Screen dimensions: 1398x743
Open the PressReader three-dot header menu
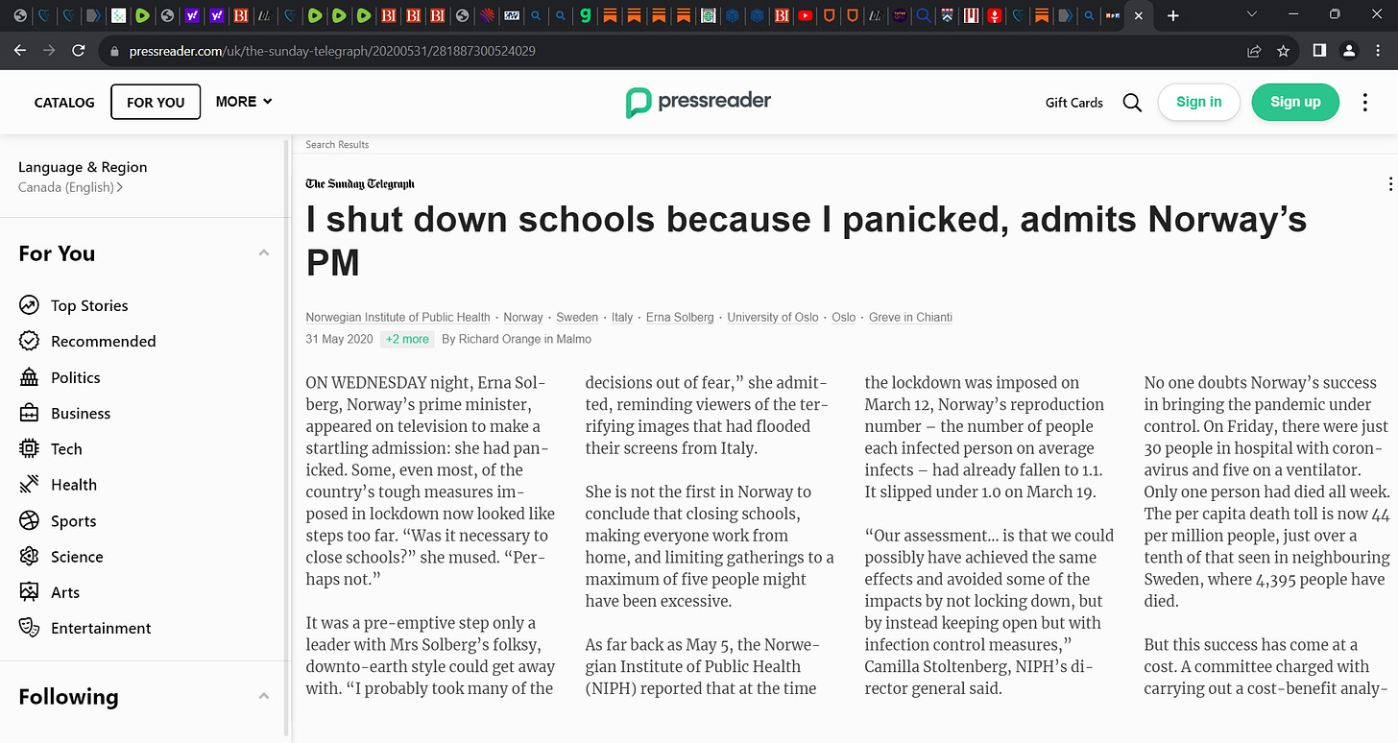(x=1365, y=103)
